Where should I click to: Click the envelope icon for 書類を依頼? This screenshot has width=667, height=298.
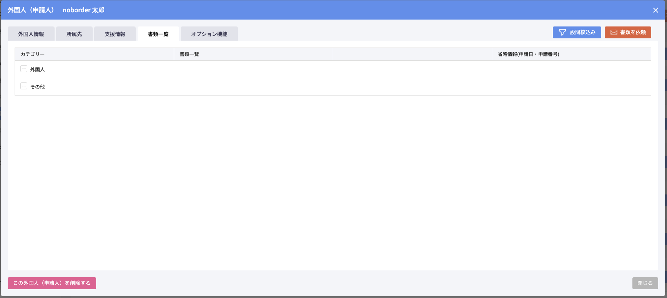pyautogui.click(x=614, y=33)
